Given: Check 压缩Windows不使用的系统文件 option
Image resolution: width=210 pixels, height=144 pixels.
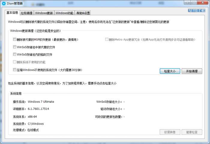Looking at the screenshot, I should (14, 70).
